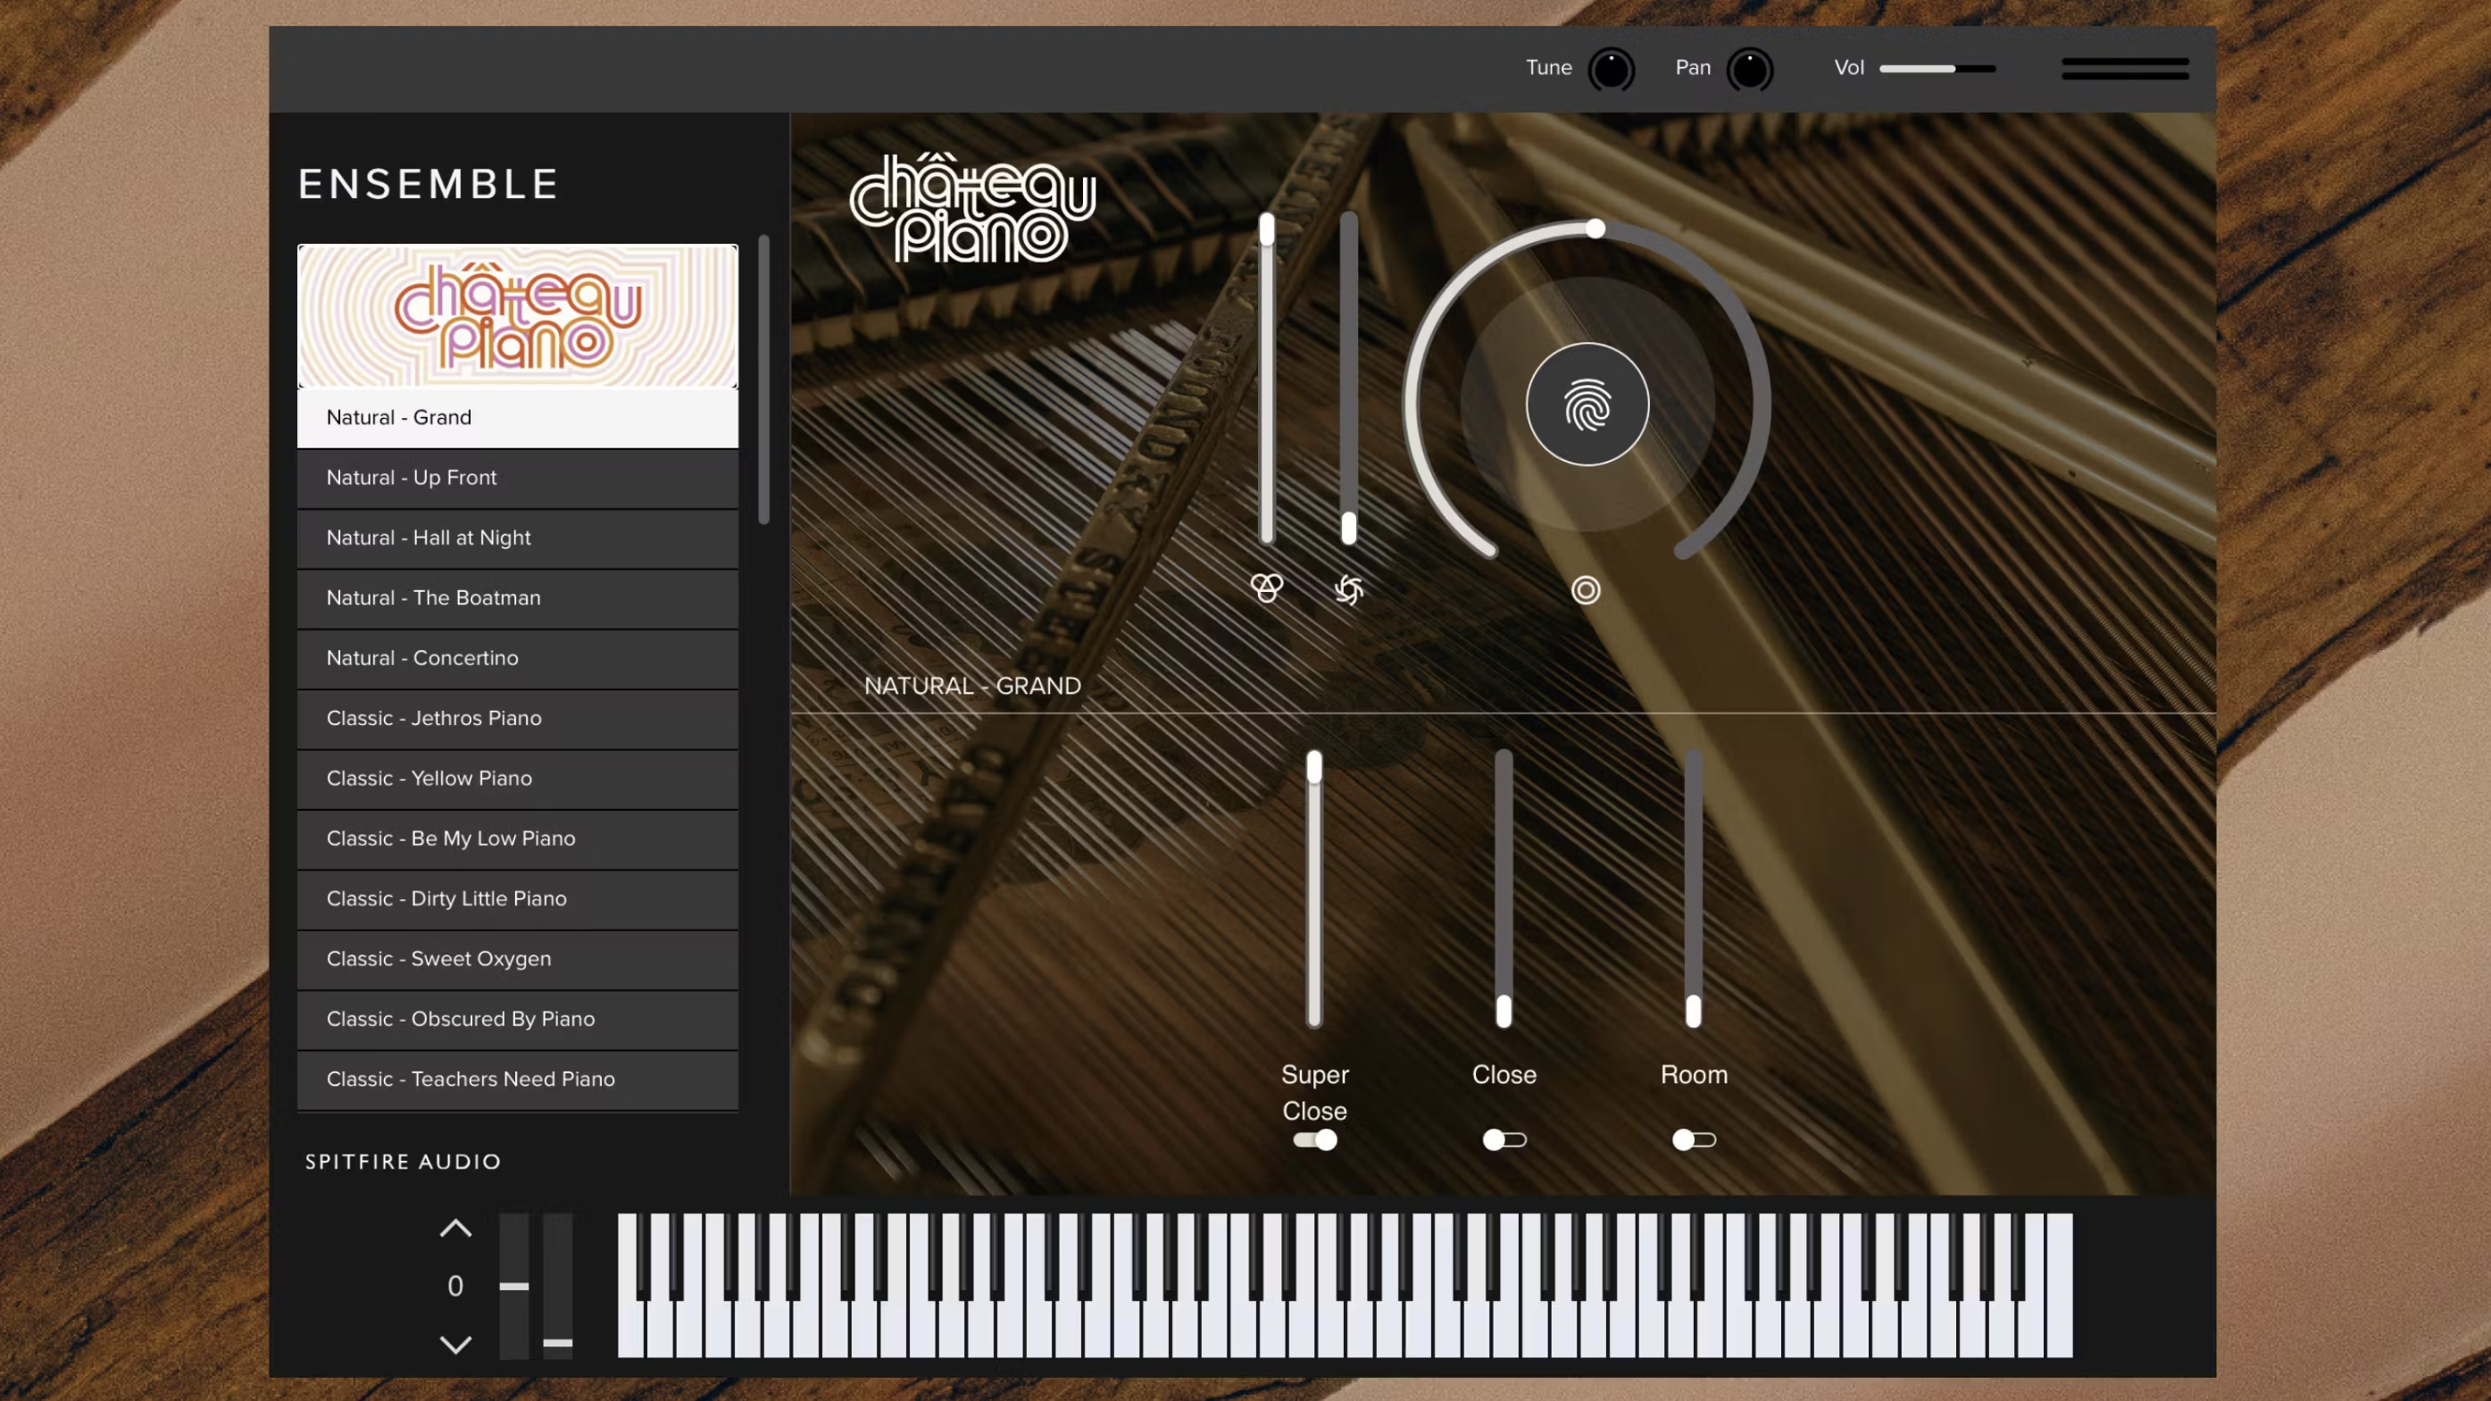Select the Natural - Grand preset

click(517, 418)
